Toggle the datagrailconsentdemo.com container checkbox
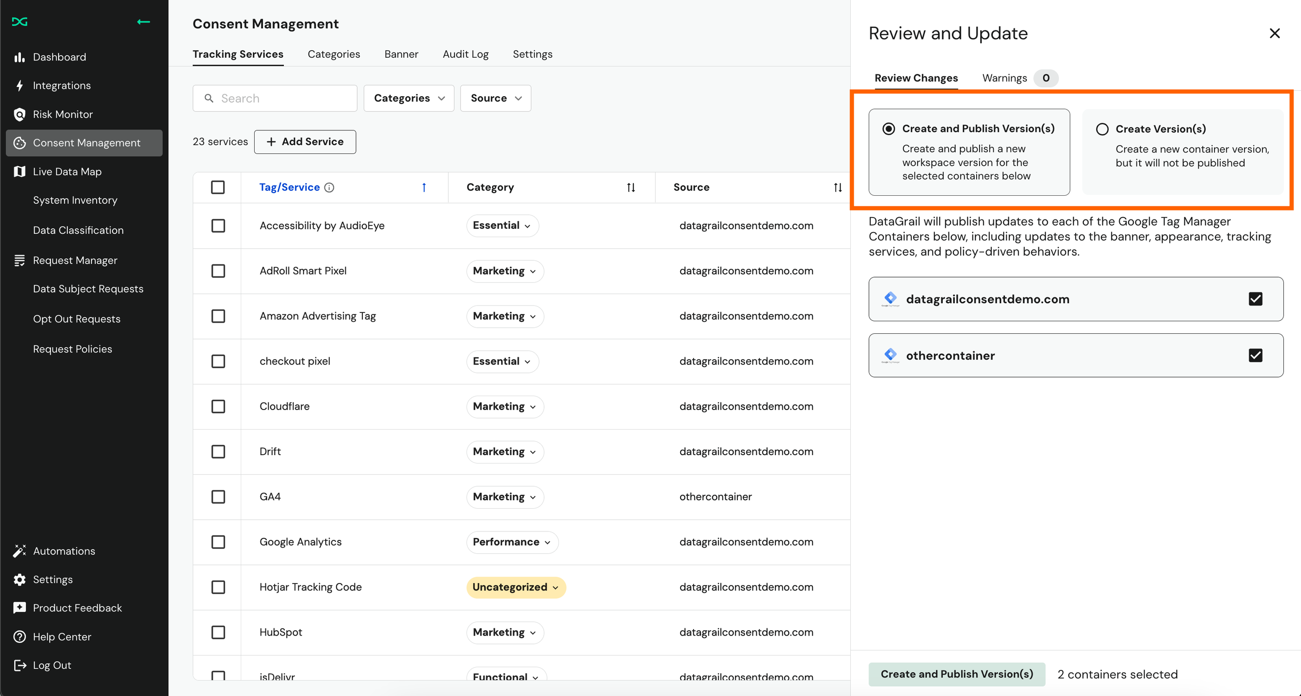Screen dimensions: 1301x696 coord(1256,299)
